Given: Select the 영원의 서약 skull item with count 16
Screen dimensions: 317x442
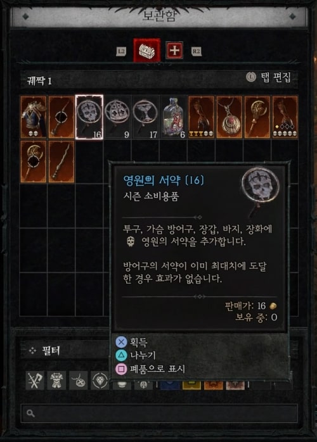Looking at the screenshot, I should click(89, 117).
